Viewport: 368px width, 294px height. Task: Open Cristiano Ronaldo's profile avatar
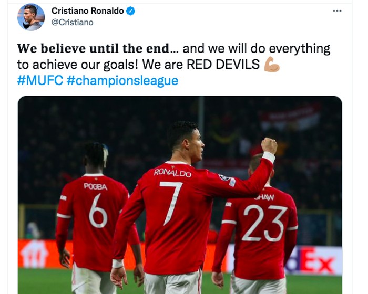[x=31, y=17]
